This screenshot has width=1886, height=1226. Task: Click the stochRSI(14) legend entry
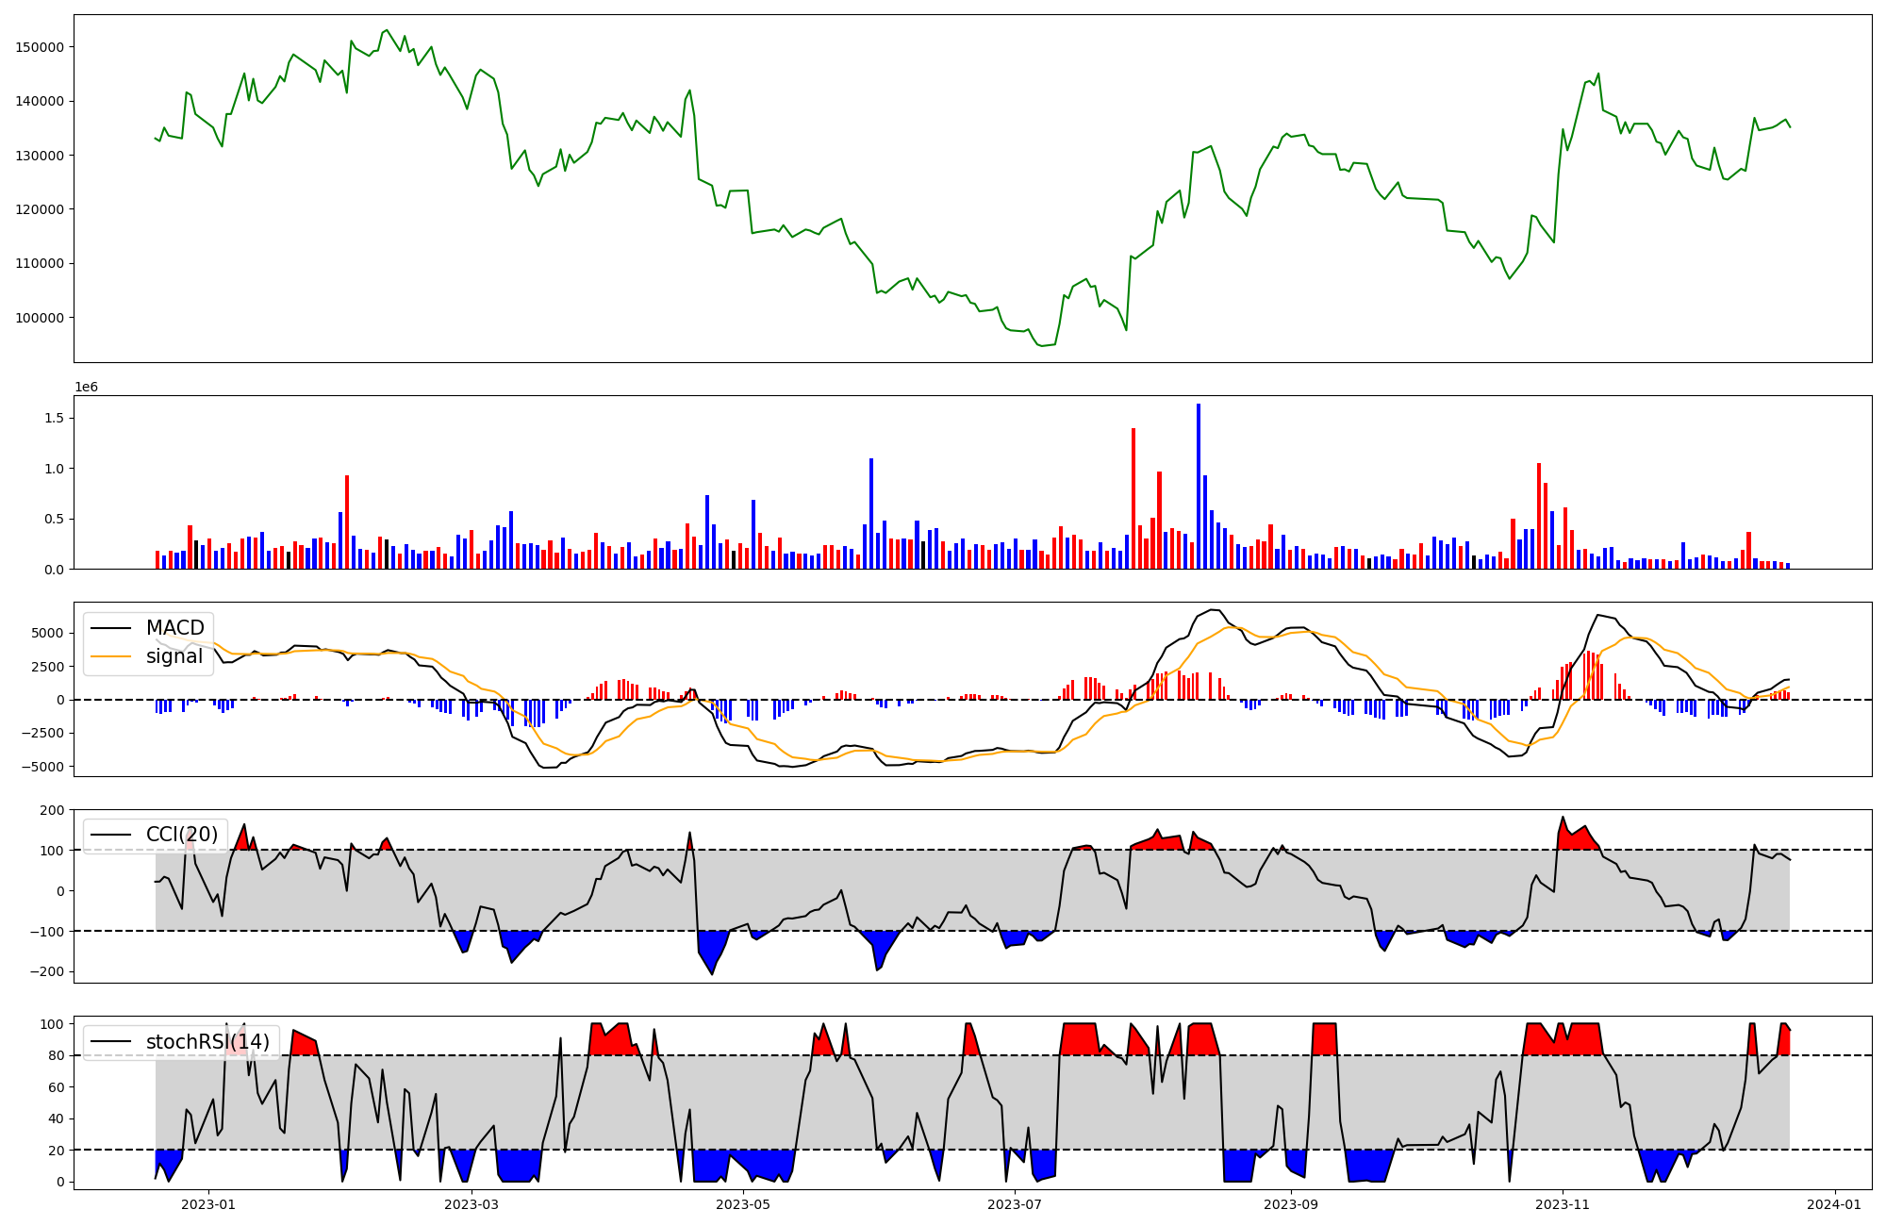click(x=207, y=1041)
